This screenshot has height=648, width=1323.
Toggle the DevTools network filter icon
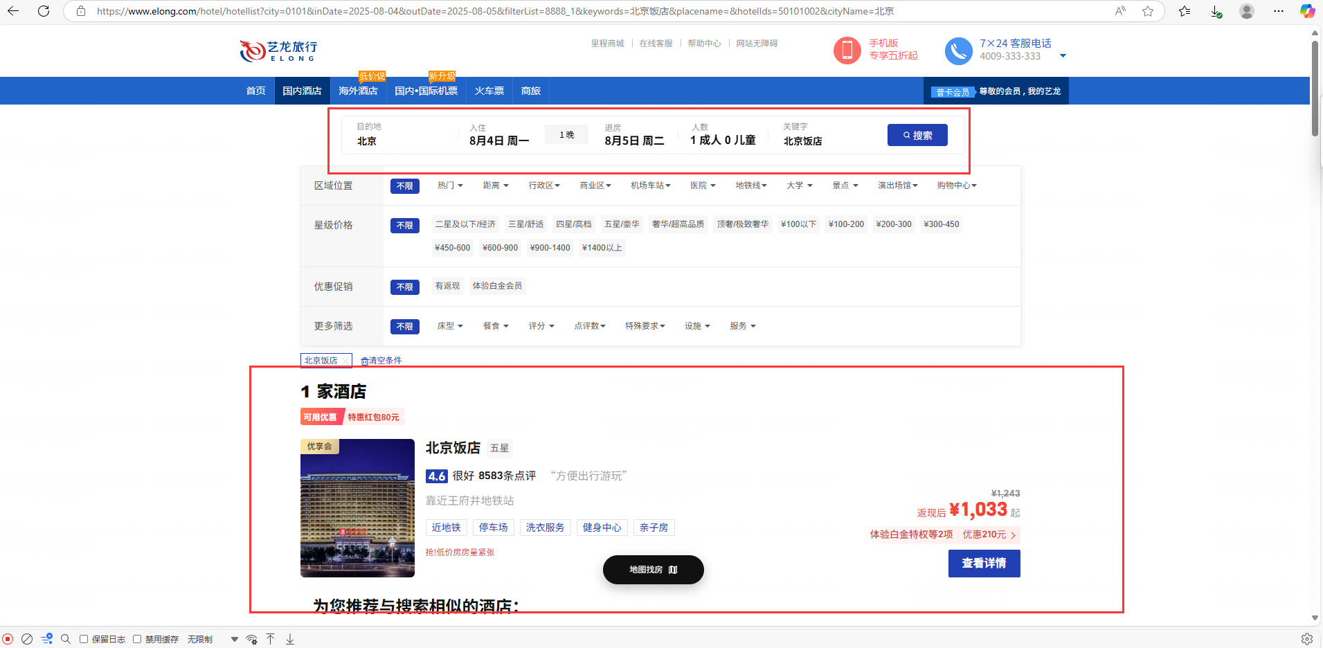tap(46, 639)
